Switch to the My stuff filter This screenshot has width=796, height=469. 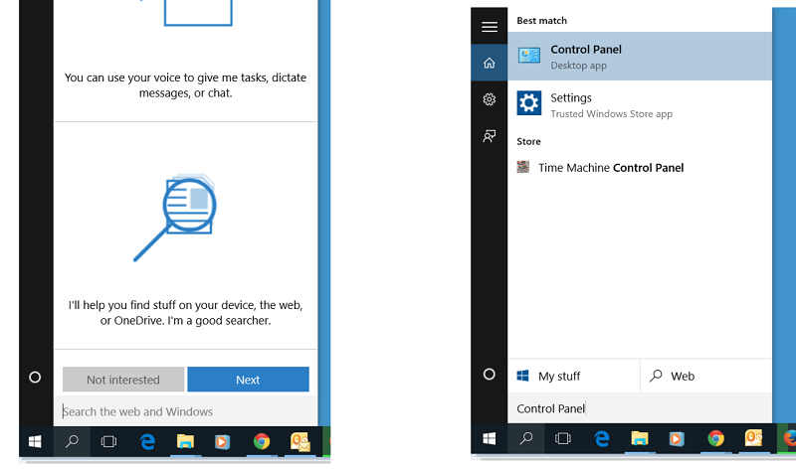[x=573, y=376]
